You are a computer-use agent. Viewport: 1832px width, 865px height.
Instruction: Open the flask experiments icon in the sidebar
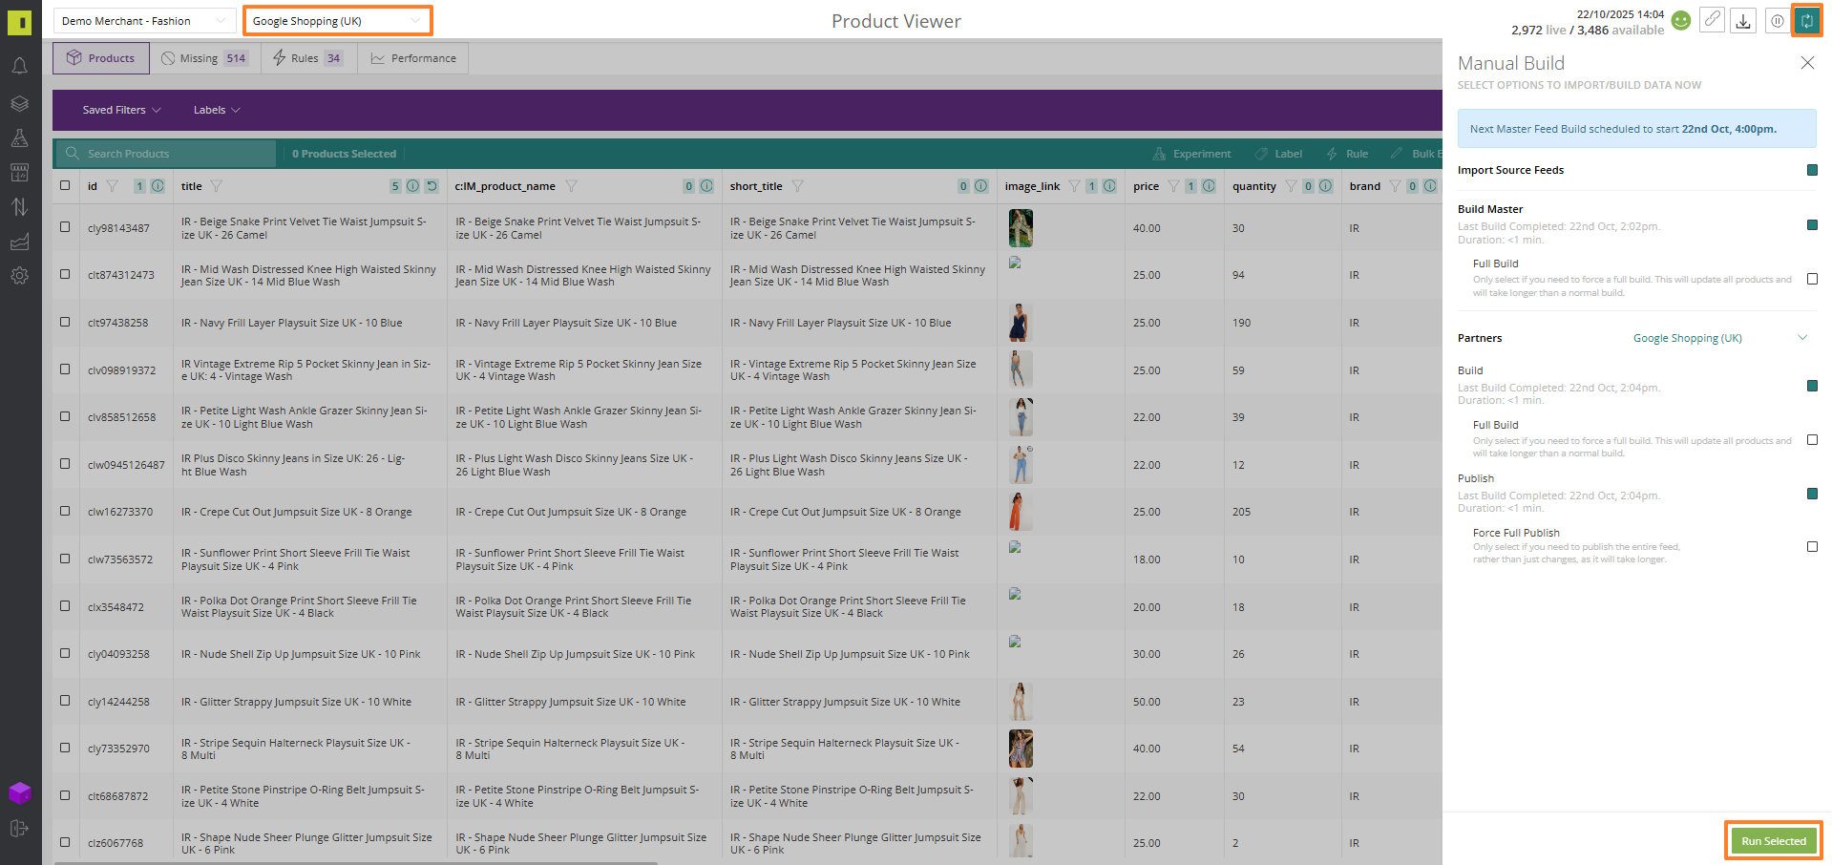click(x=19, y=138)
